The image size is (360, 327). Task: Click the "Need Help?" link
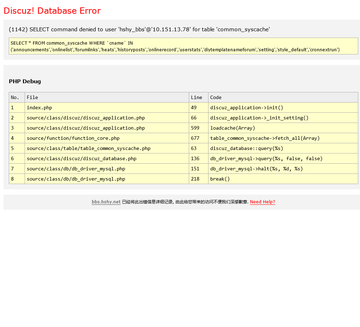click(x=262, y=202)
